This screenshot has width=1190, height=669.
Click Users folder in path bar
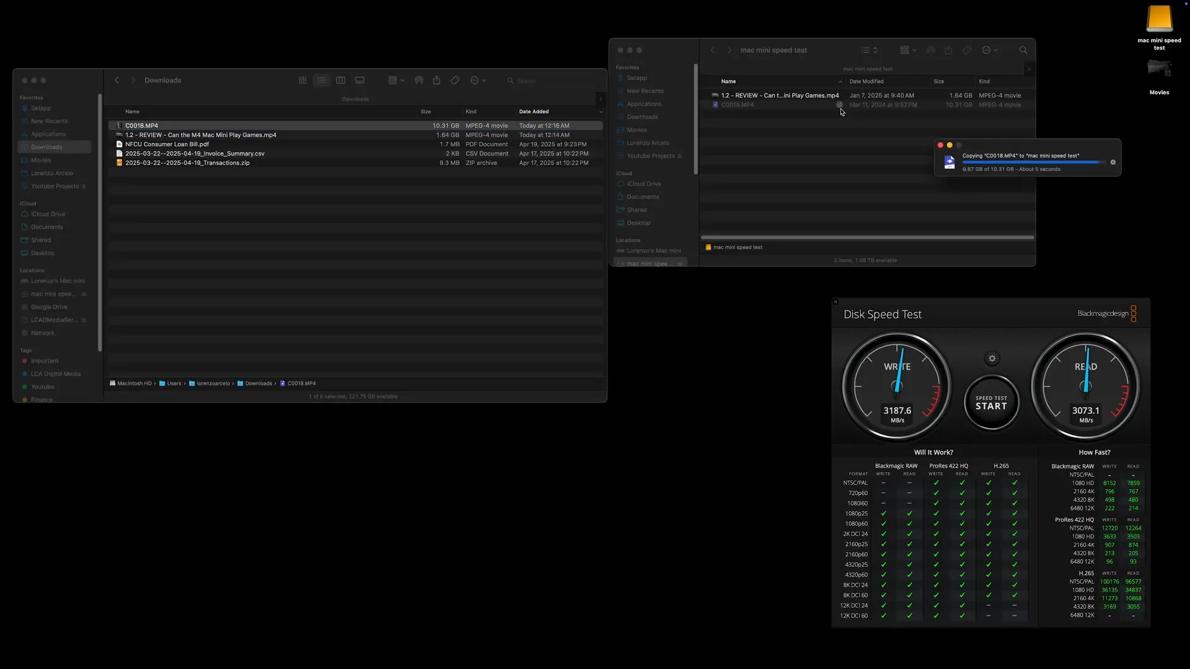coord(170,383)
